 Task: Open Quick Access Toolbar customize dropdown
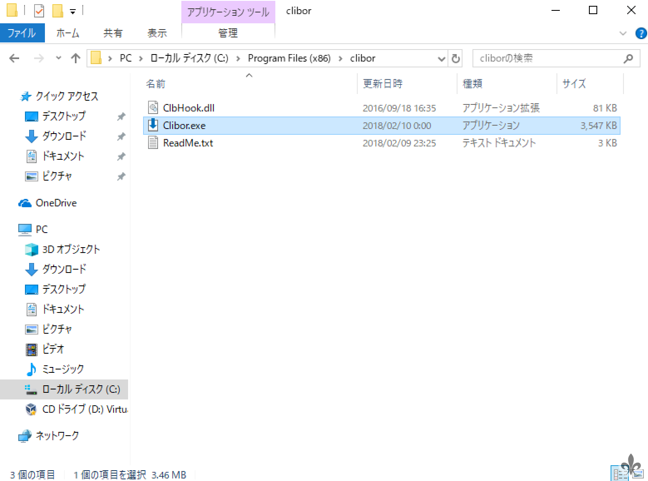[73, 12]
